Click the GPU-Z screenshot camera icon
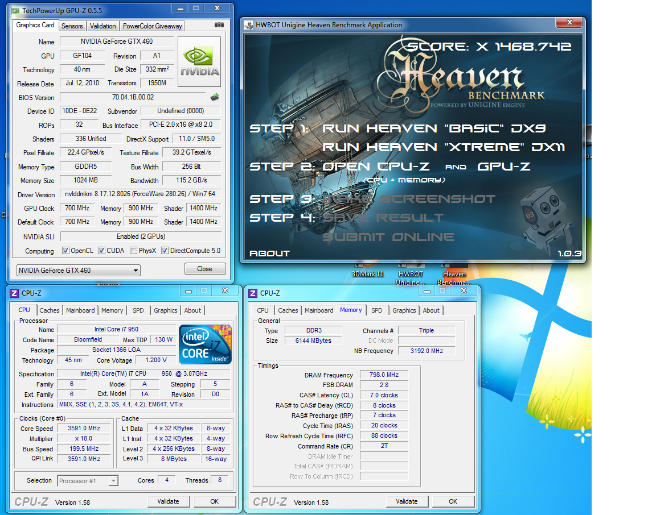This screenshot has width=656, height=515. (219, 25)
